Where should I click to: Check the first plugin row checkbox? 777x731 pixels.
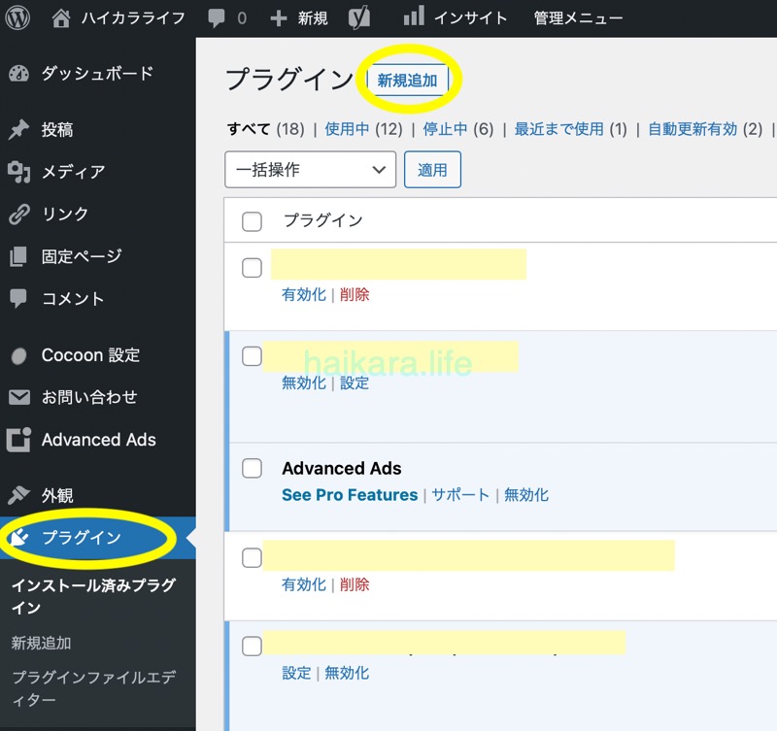click(252, 267)
